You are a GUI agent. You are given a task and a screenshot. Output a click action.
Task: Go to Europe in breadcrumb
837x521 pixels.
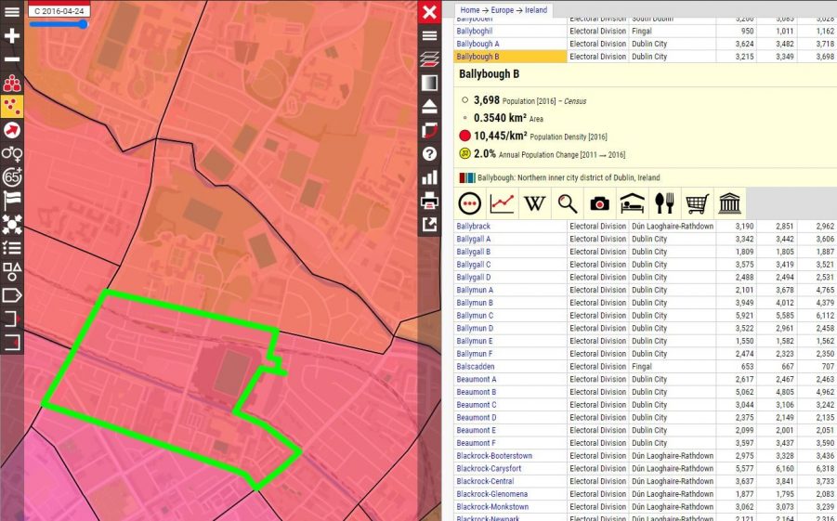tap(502, 9)
